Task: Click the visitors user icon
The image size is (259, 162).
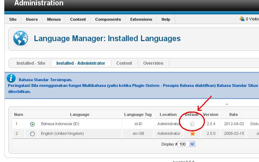Action: point(242,19)
